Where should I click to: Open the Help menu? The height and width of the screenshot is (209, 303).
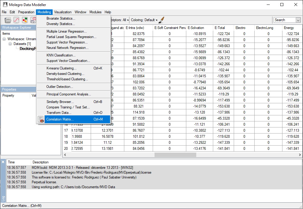click(x=108, y=12)
